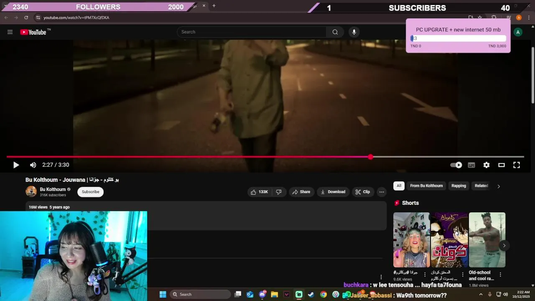Enter fullscreen video mode
The width and height of the screenshot is (535, 301).
517,165
